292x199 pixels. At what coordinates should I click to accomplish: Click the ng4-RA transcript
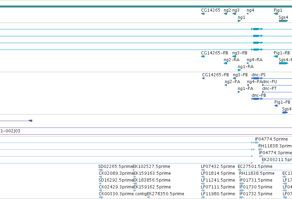(247, 63)
